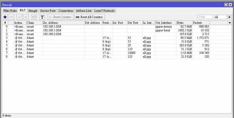Open the column chooser dropdown arrow
This screenshot has height=118, width=234.
230,23
